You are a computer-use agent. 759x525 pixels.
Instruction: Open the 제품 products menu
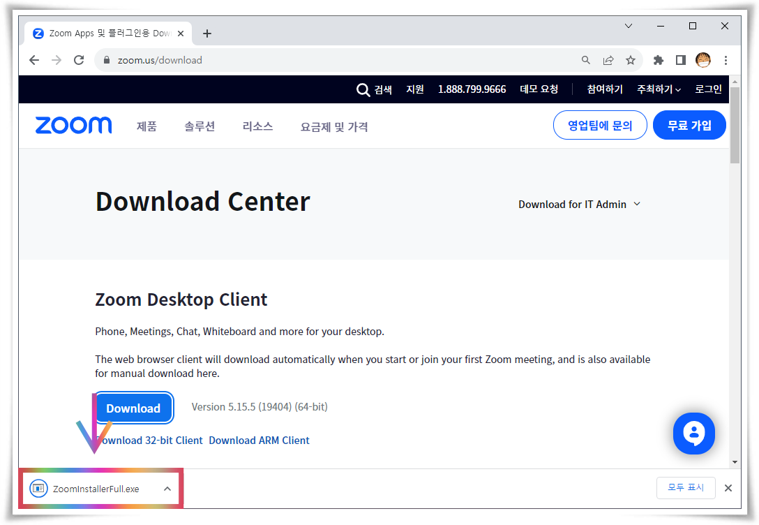(x=146, y=126)
